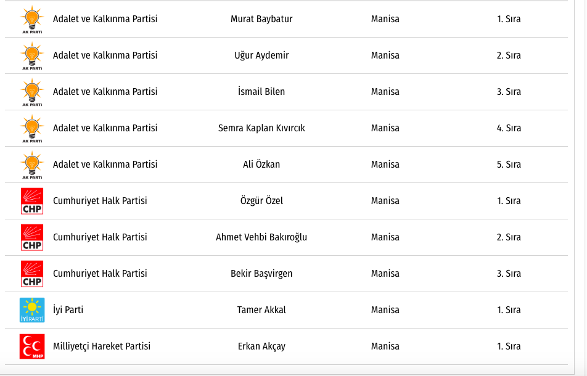
Task: Select the Özgür Özel candidate name
Action: point(261,201)
